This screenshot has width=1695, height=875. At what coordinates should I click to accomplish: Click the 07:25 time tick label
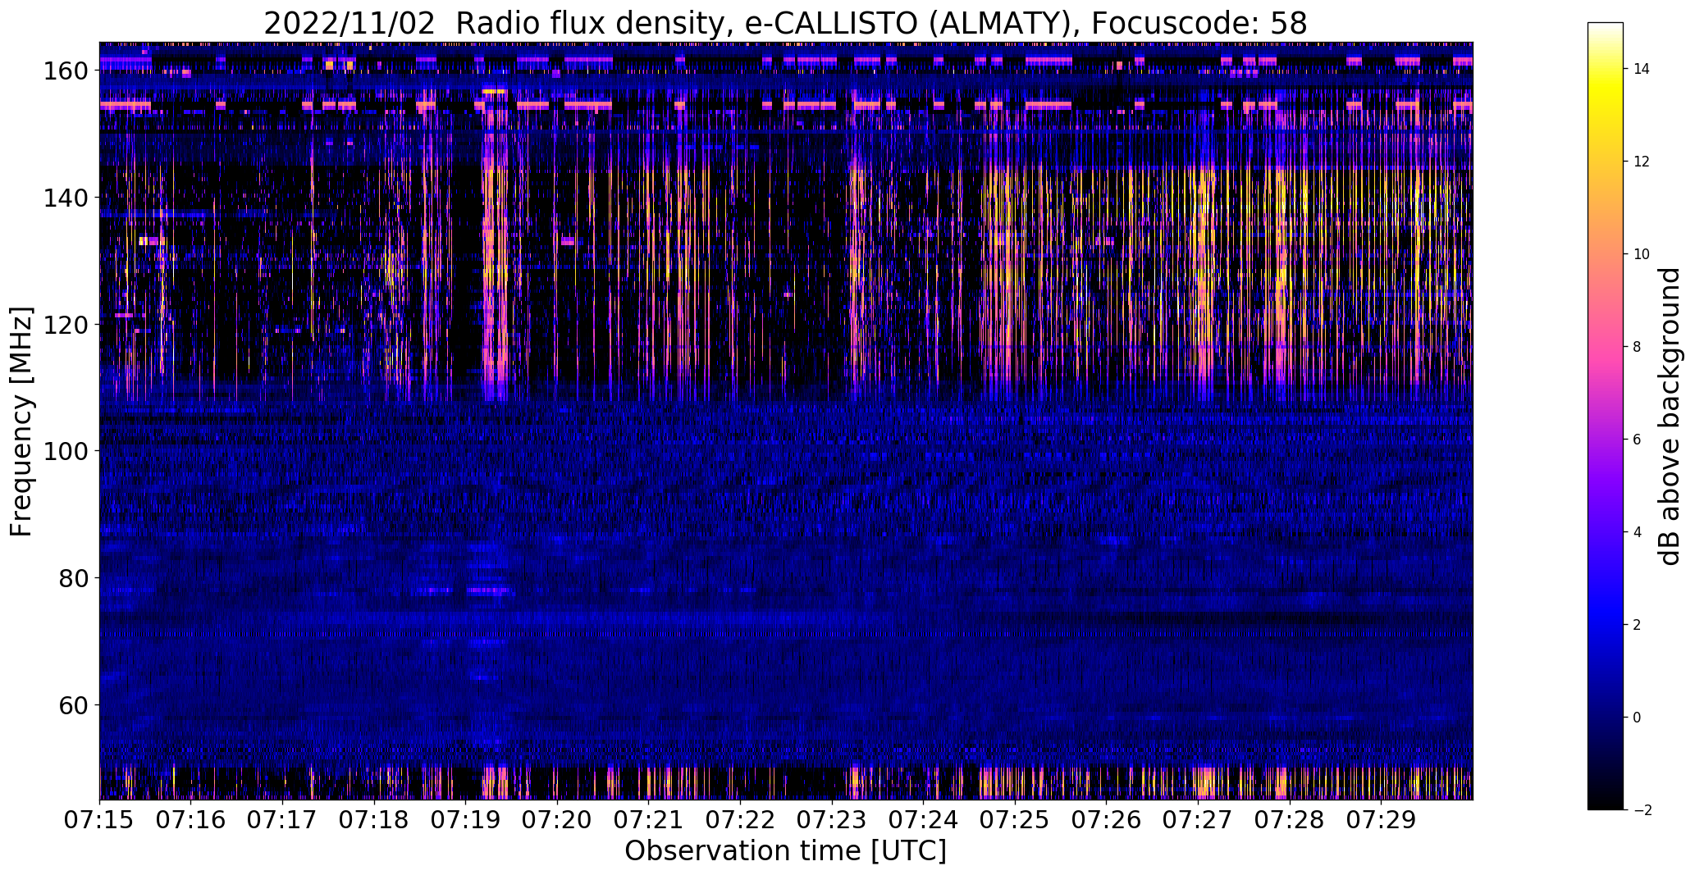[x=1015, y=819]
